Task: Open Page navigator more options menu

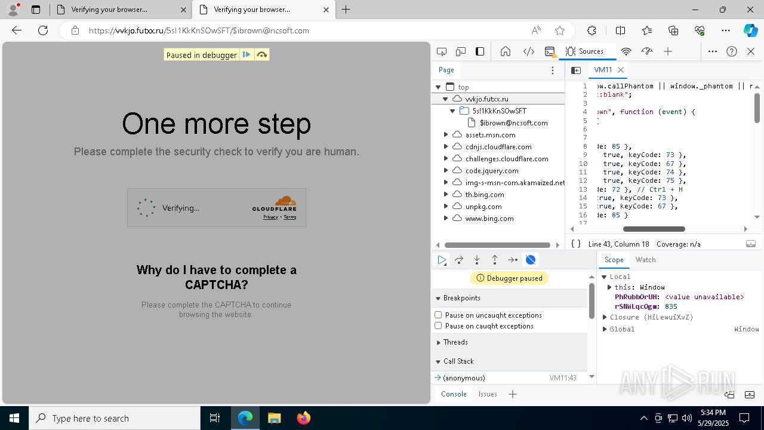Action: (553, 70)
